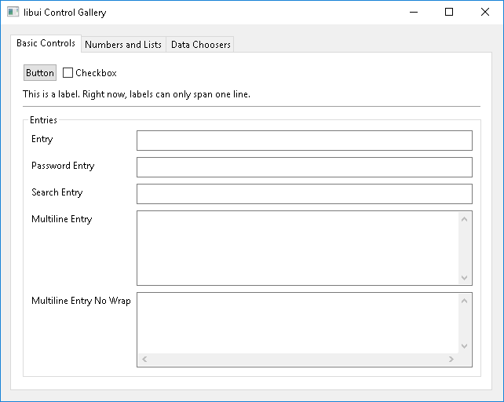Focus the Entry text field
The height and width of the screenshot is (402, 504).
[x=305, y=141]
